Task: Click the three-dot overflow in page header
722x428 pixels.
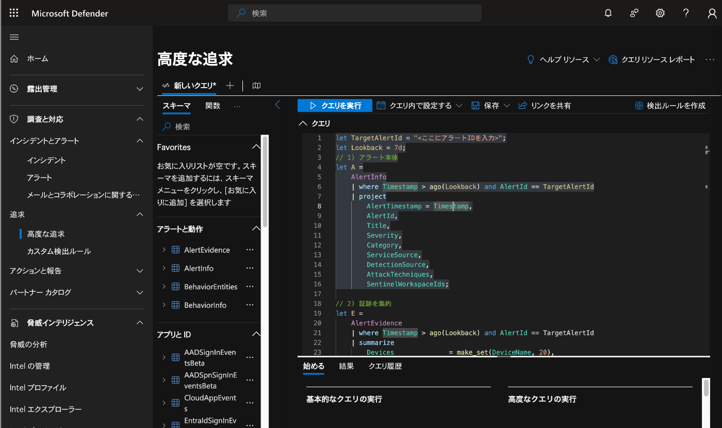Action: [709, 60]
